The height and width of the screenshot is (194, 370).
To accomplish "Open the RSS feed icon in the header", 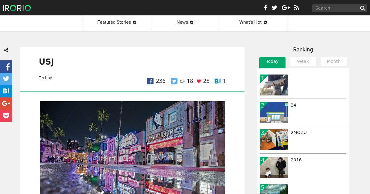I will (297, 8).
